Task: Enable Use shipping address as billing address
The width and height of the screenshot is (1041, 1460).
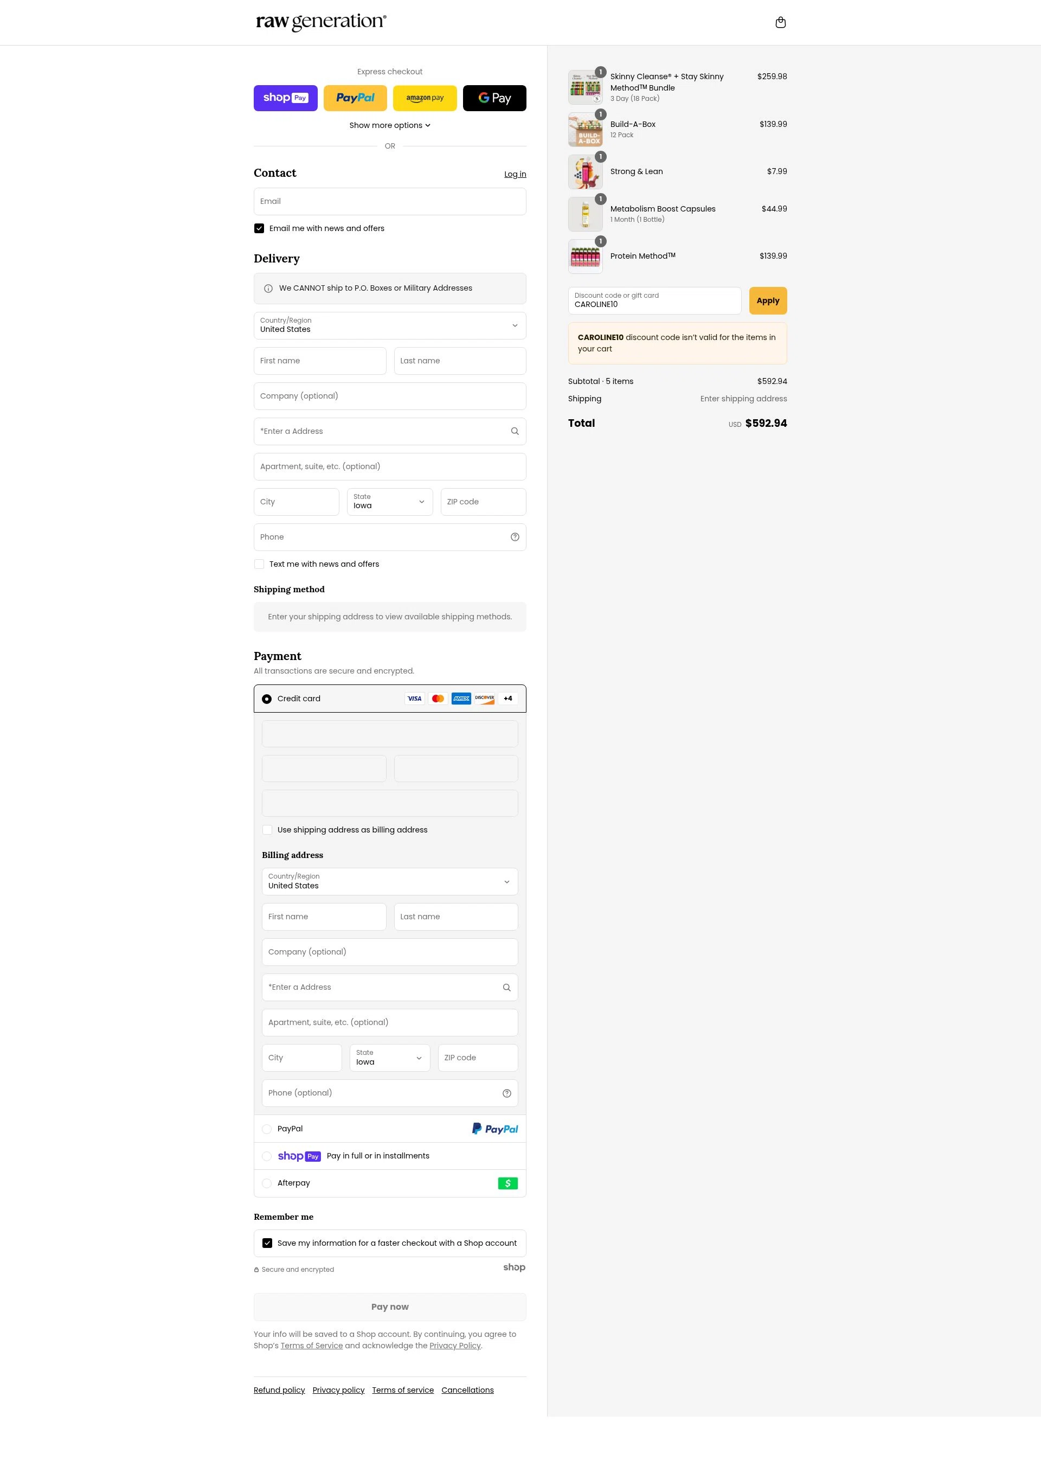Action: coord(267,830)
